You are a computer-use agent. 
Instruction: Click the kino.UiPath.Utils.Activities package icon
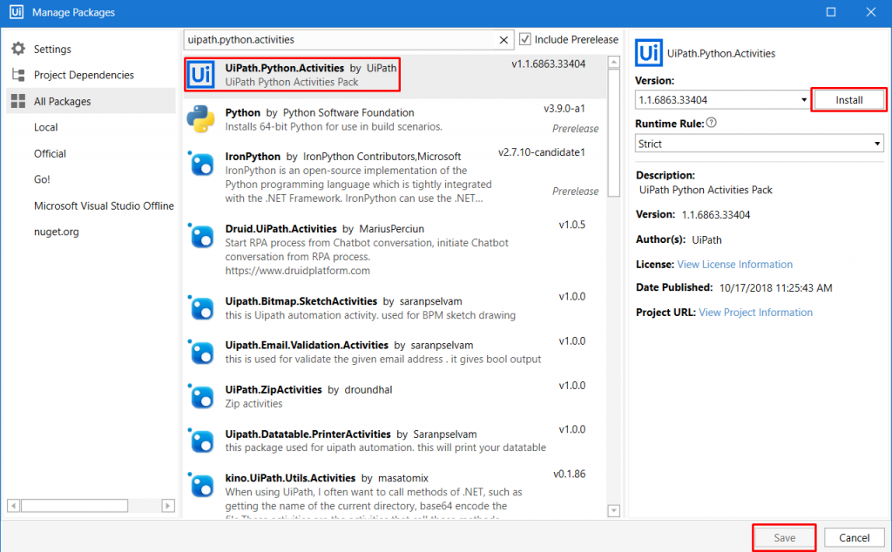201,486
